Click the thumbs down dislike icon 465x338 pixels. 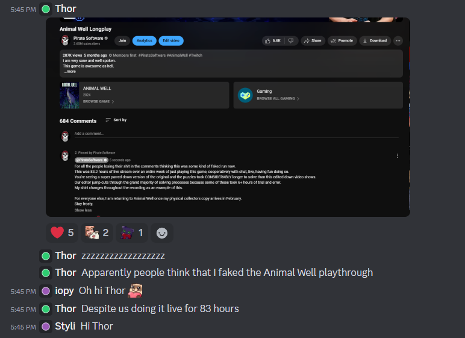[291, 40]
